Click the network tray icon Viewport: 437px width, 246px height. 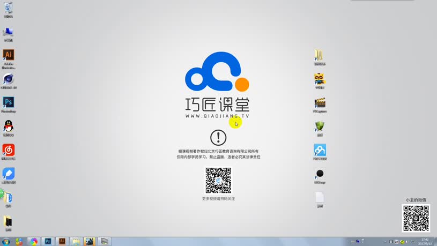click(x=413, y=242)
